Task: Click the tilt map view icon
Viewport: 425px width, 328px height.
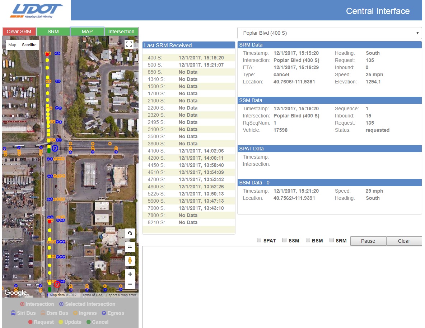Action: (x=130, y=246)
